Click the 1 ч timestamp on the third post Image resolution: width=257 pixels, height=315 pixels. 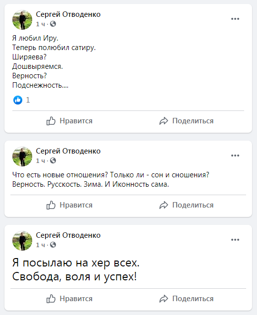click(40, 245)
